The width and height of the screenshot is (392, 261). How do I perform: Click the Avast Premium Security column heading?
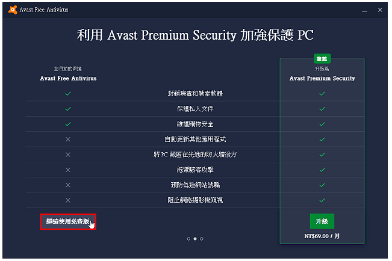(322, 78)
